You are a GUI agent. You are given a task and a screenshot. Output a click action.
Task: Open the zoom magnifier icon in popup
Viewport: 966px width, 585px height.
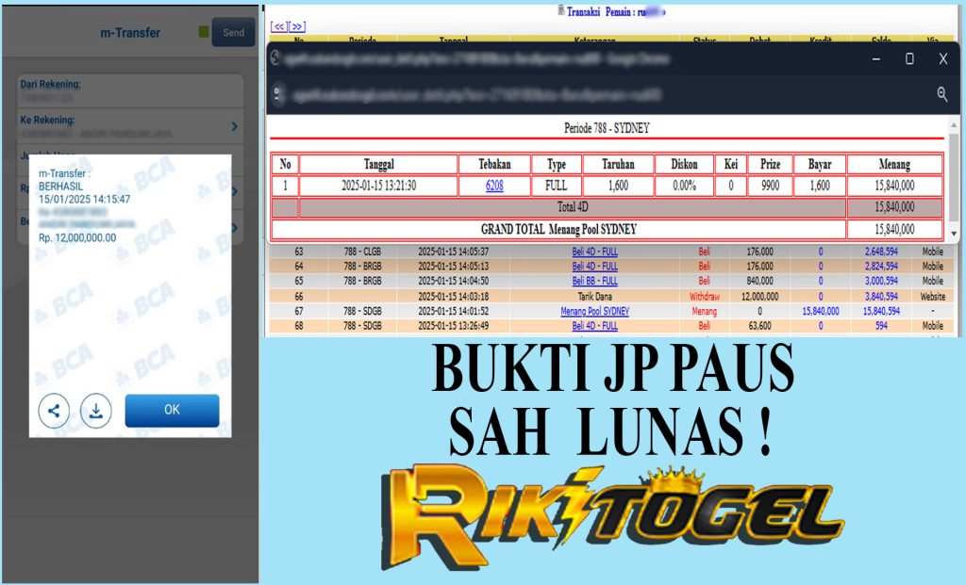click(942, 94)
